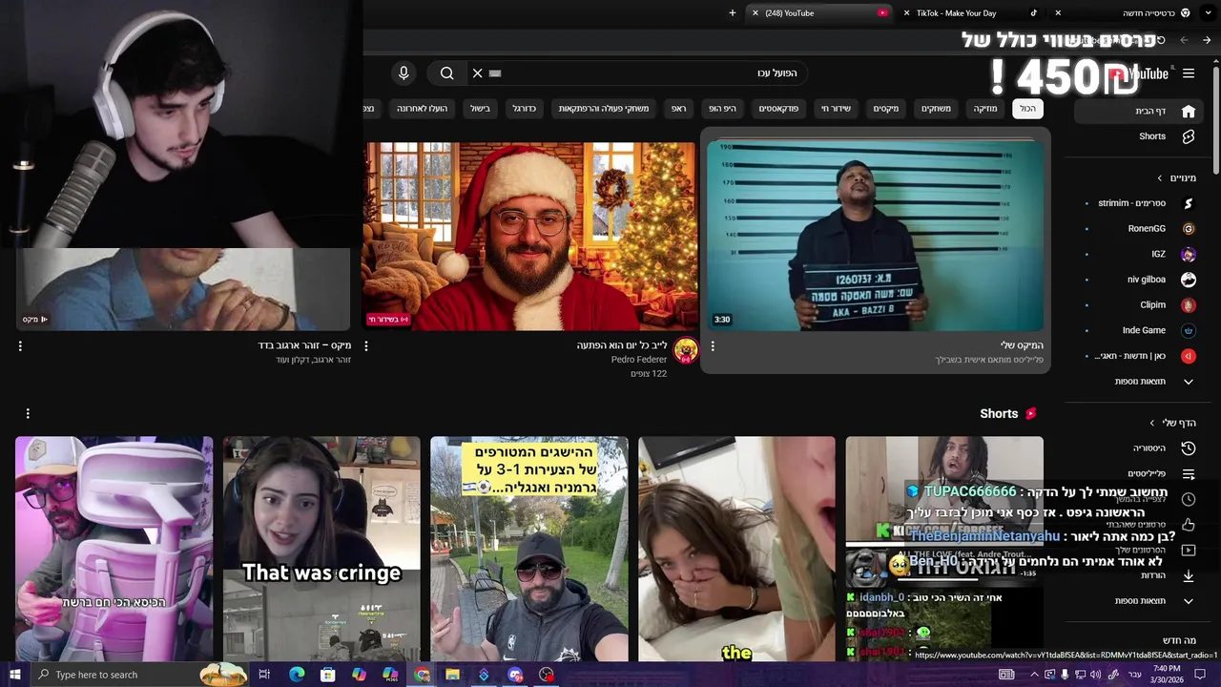Select the הכול filter chip
This screenshot has height=687, width=1221.
(1027, 109)
